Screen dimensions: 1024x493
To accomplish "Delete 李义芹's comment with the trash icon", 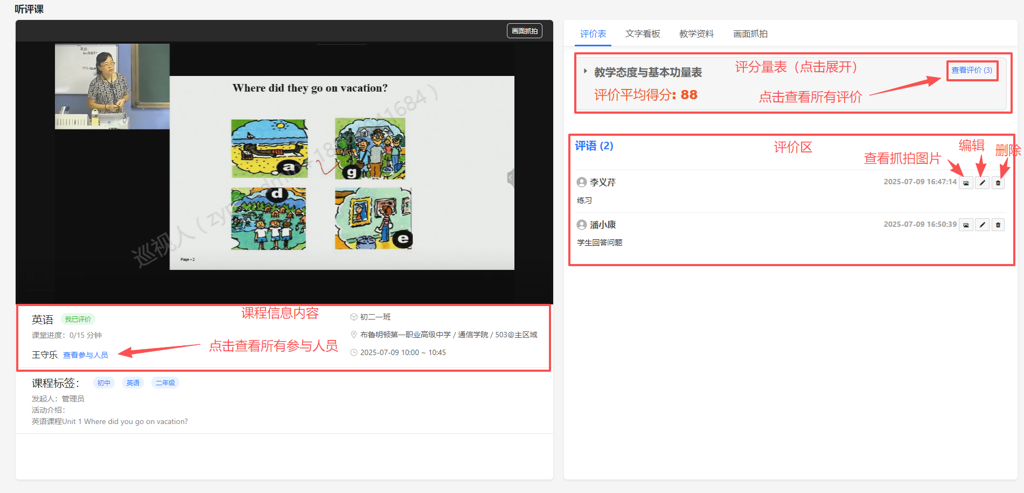I will point(998,183).
